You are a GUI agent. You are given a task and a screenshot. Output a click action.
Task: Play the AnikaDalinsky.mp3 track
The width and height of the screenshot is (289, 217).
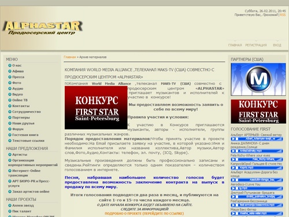(x=234, y=151)
